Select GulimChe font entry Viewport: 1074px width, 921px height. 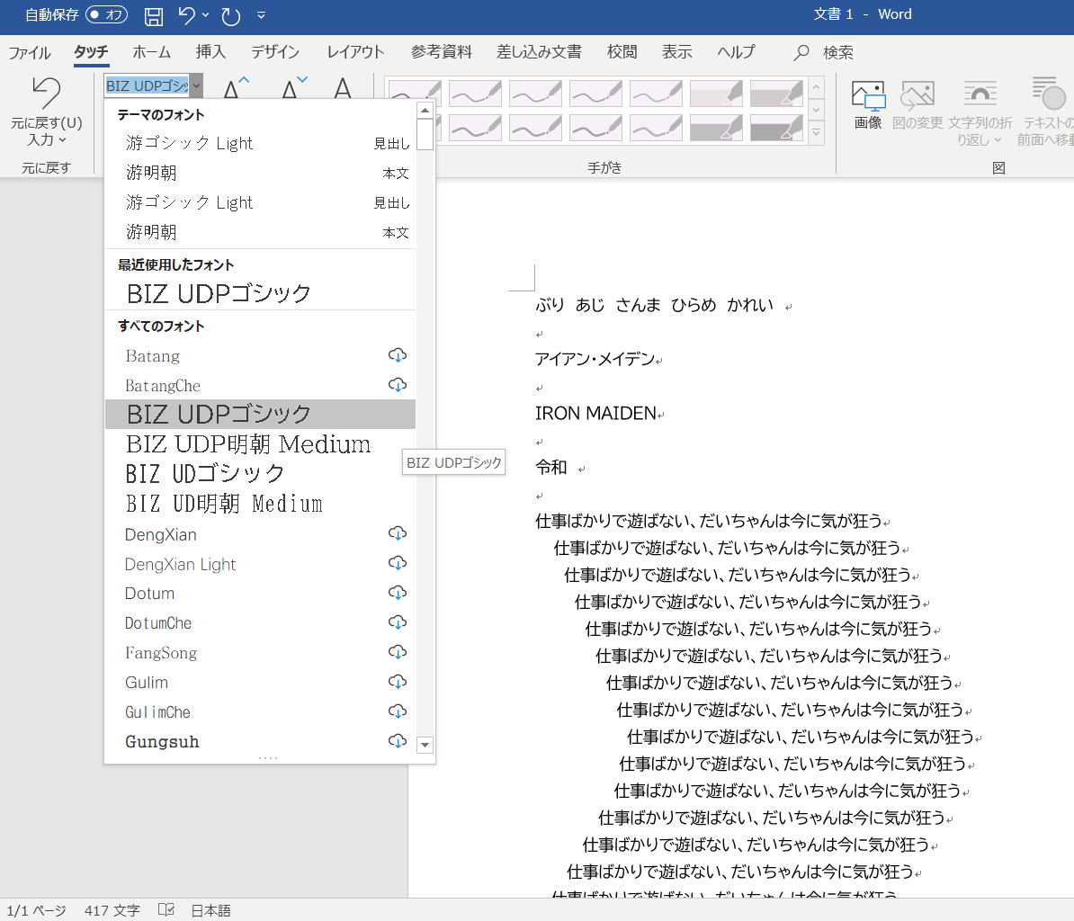(x=260, y=712)
